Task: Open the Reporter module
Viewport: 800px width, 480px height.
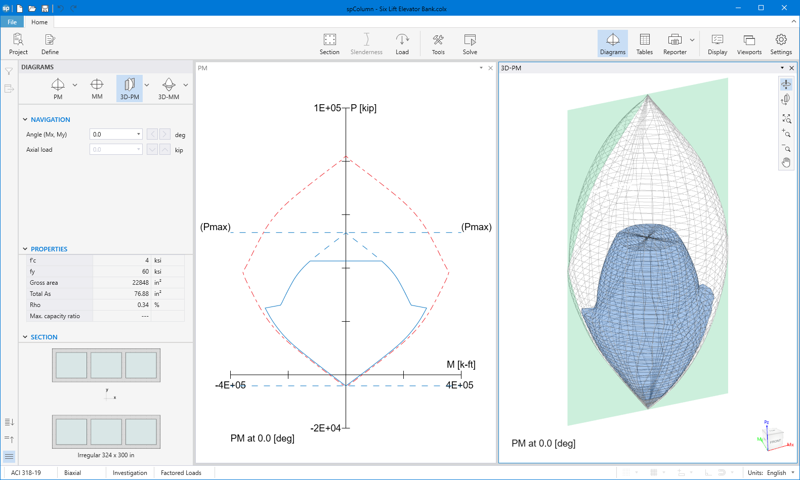Action: 675,44
